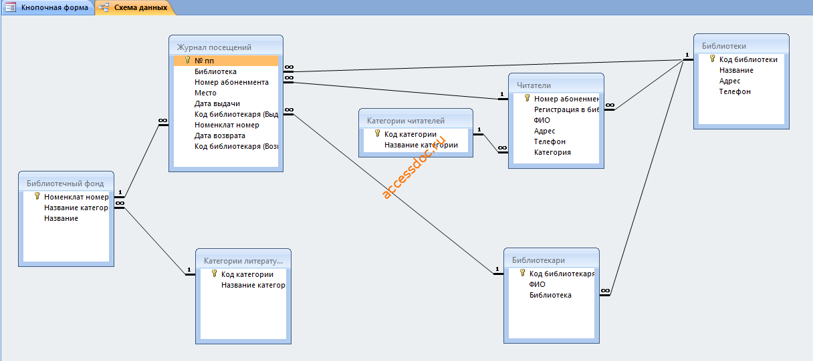Select Название категории in Категории читателей
Screen dimensions: 813x361
click(415, 145)
